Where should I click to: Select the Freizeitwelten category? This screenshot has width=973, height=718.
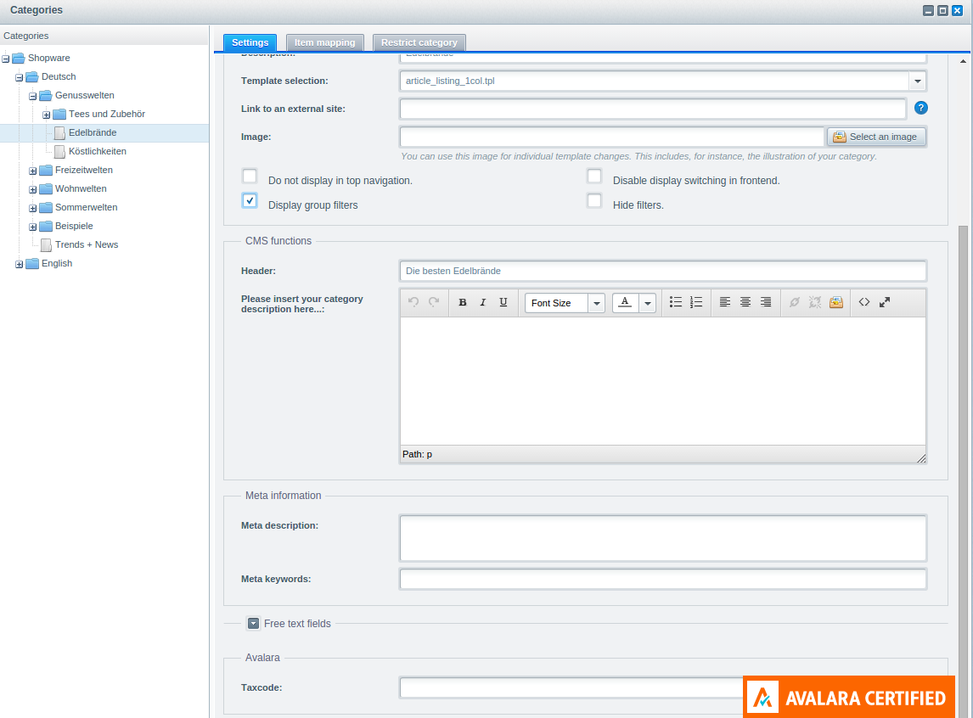tap(84, 170)
